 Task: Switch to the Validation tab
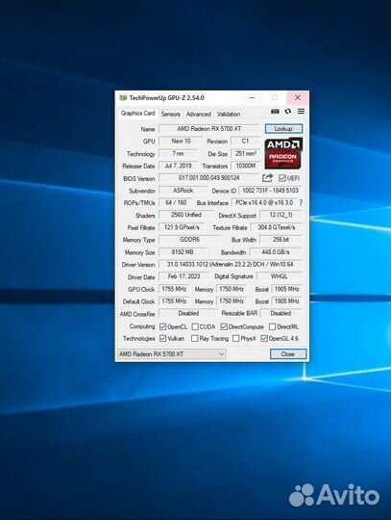click(229, 114)
